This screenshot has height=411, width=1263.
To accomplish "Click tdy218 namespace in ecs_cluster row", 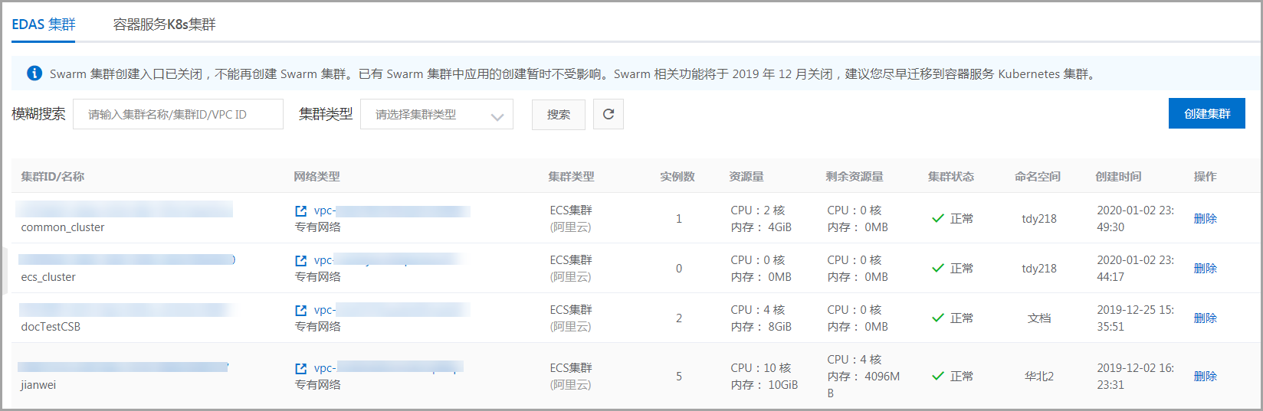I will 1039,269.
